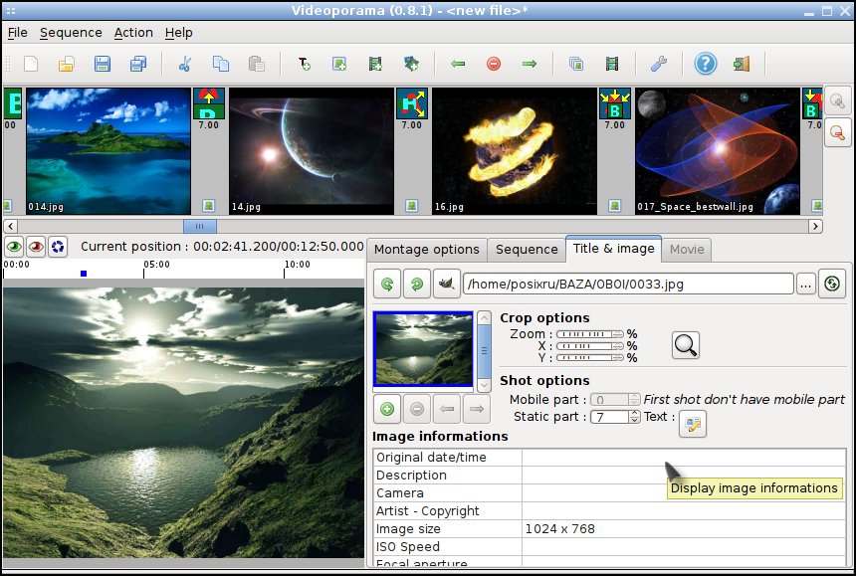Open a montage with the folder icon

pos(67,64)
